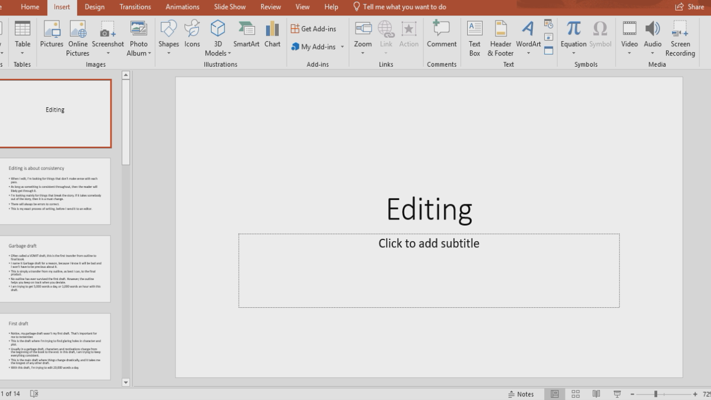Screen dimensions: 711x400
Task: Insert a Comment
Action: (x=442, y=33)
